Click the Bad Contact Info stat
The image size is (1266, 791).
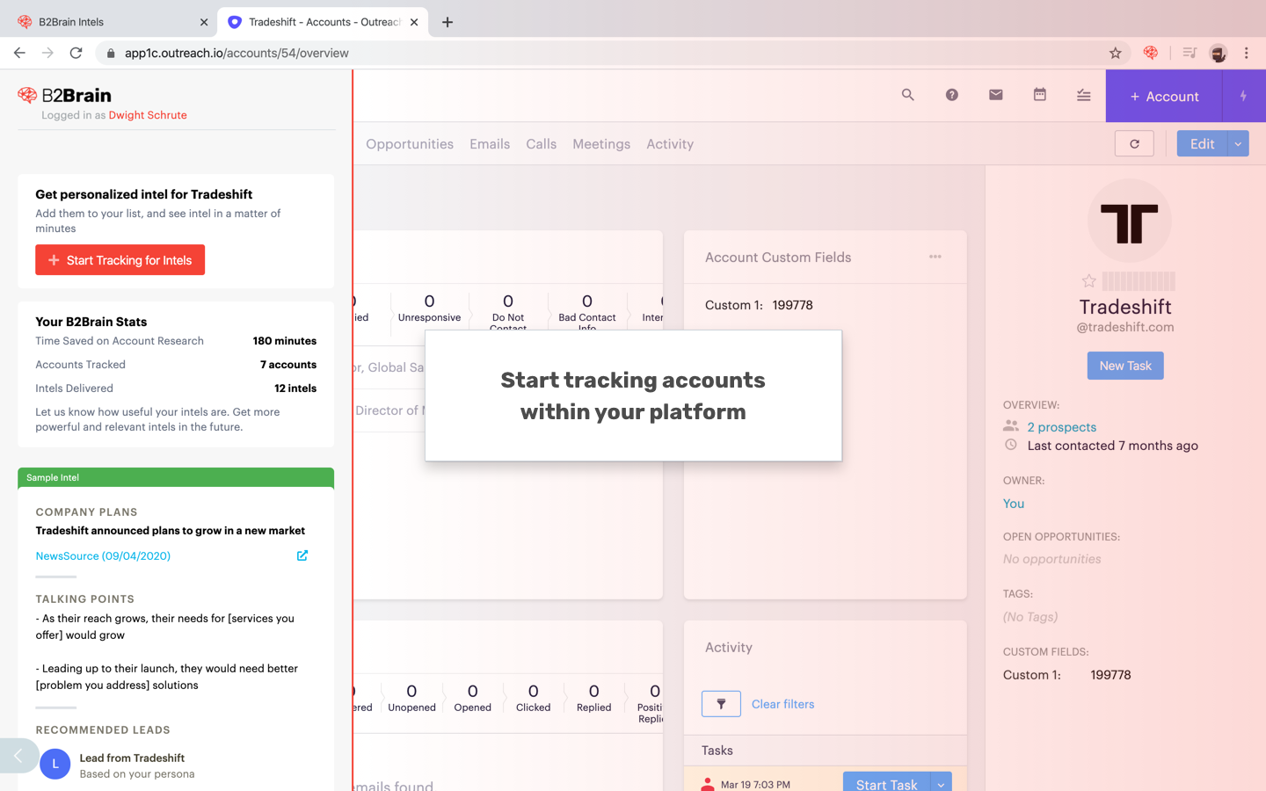[587, 311]
